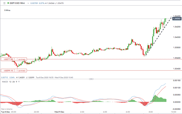Remove the MACD indicator with X
The width and height of the screenshot is (182, 114).
[19, 82]
